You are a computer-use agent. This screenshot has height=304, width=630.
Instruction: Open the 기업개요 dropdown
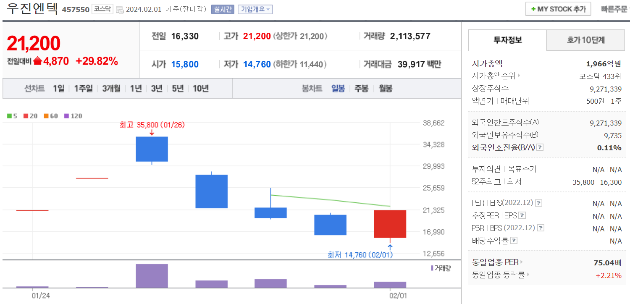coord(255,9)
